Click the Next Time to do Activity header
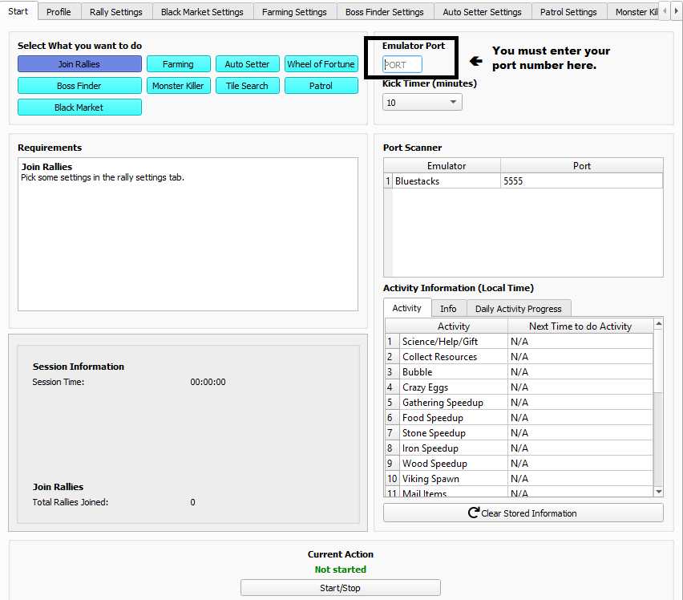The width and height of the screenshot is (683, 600). (x=580, y=326)
